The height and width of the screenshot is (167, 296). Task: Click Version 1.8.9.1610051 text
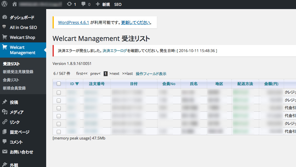[x=72, y=63]
